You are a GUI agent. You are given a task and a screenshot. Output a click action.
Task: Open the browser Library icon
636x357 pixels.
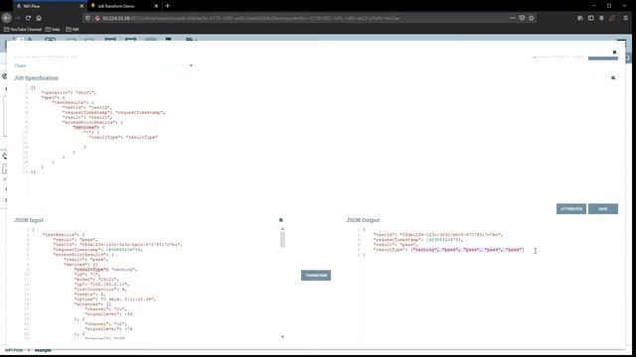(x=580, y=18)
